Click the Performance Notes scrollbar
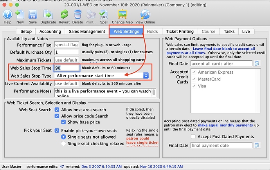 point(154,92)
